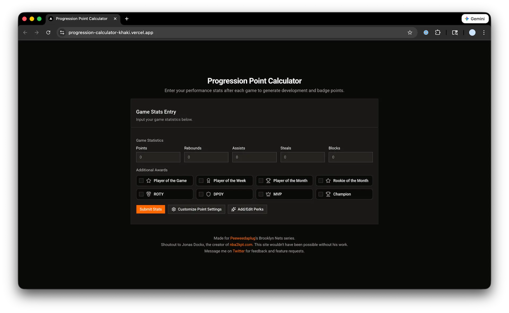
Task: Select the Player of the Game star icon
Action: coord(148,180)
